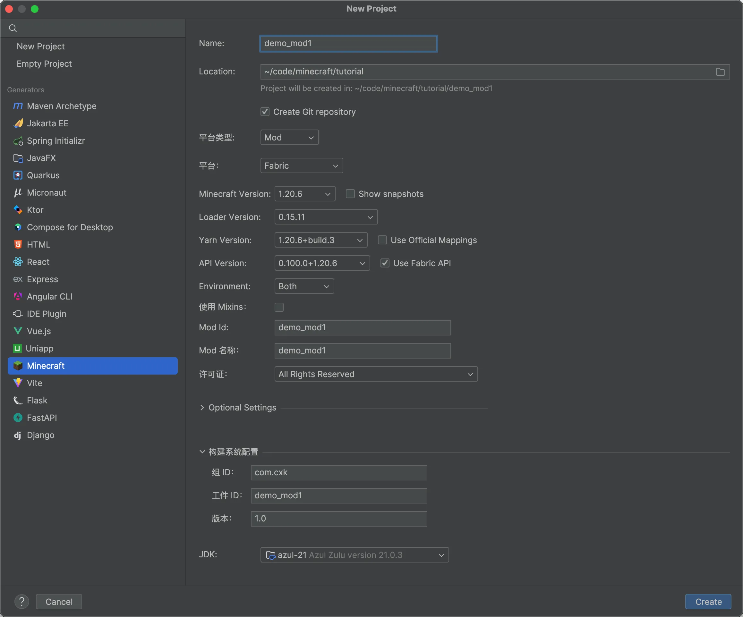
Task: Check the 使用 Mixins checkbox
Action: [279, 307]
